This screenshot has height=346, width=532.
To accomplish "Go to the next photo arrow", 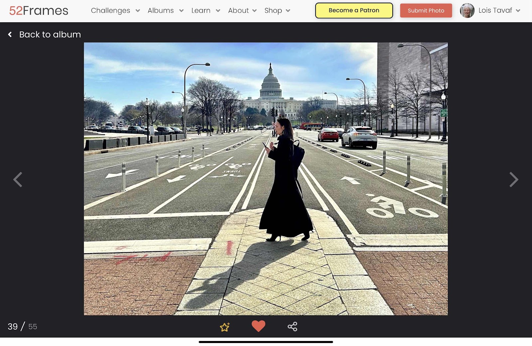I will tap(514, 180).
